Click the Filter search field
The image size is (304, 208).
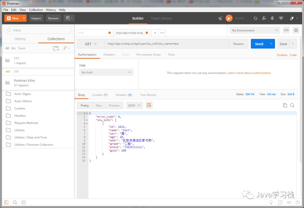pos(38,30)
